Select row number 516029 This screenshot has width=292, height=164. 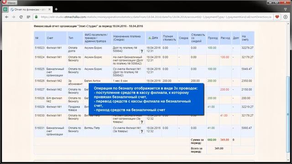40,107
